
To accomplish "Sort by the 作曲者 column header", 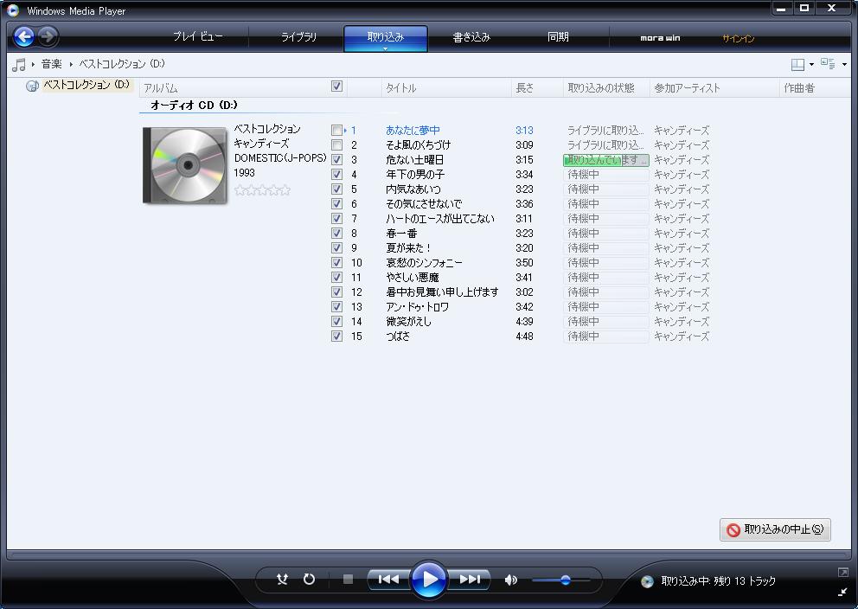I will (816, 88).
